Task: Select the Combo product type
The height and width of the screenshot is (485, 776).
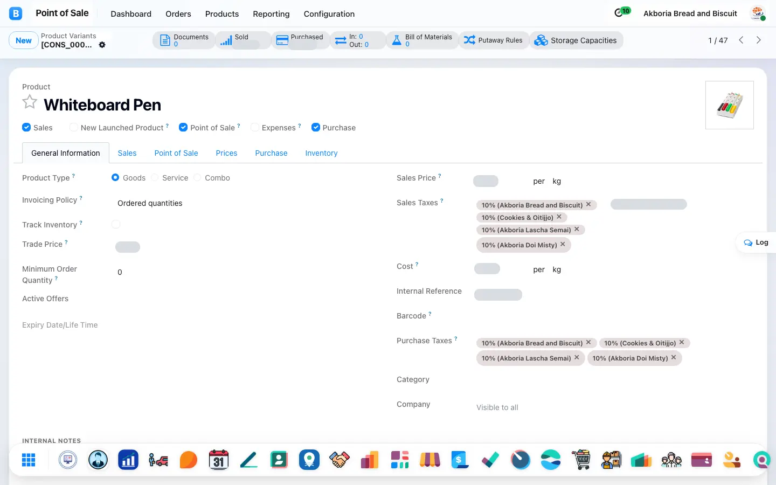Action: (x=197, y=177)
